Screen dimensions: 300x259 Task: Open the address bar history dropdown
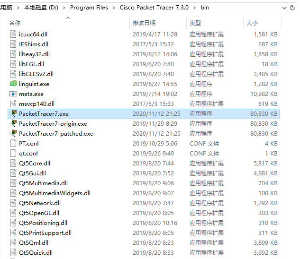(284, 8)
